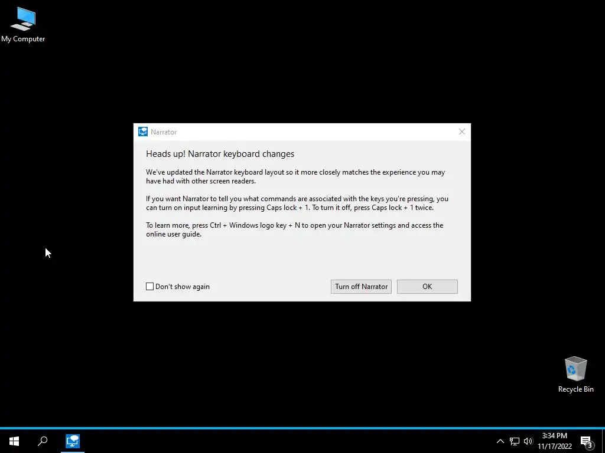
Task: Open the My Computer desktop icon
Action: (23, 25)
